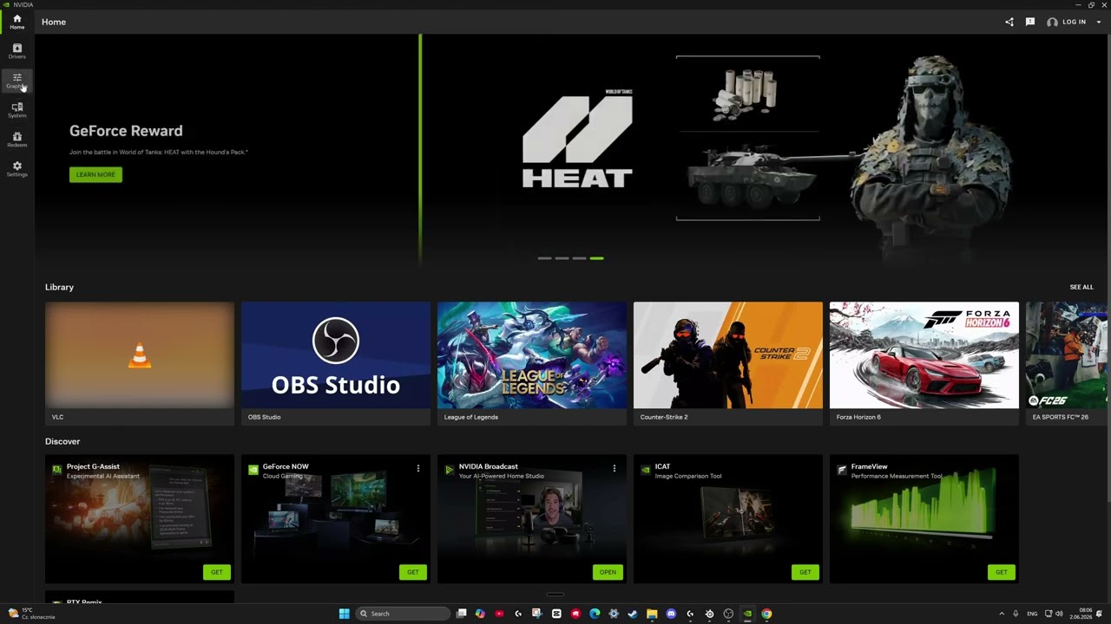This screenshot has width=1111, height=624.
Task: Expand the account dropdown arrow
Action: 1099,22
